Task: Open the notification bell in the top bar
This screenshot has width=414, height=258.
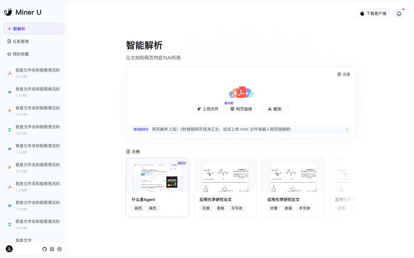Action: (399, 13)
